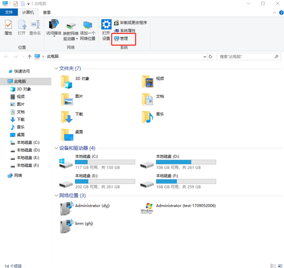The image size is (284, 268).
Task: Select the 本地磁盘 (E:) drive icon
Action: pyautogui.click(x=66, y=184)
